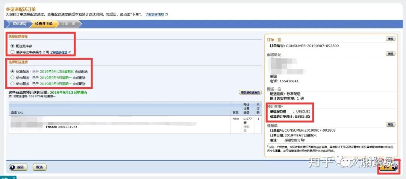Select the 配送此库存 radio option

click(x=12, y=46)
